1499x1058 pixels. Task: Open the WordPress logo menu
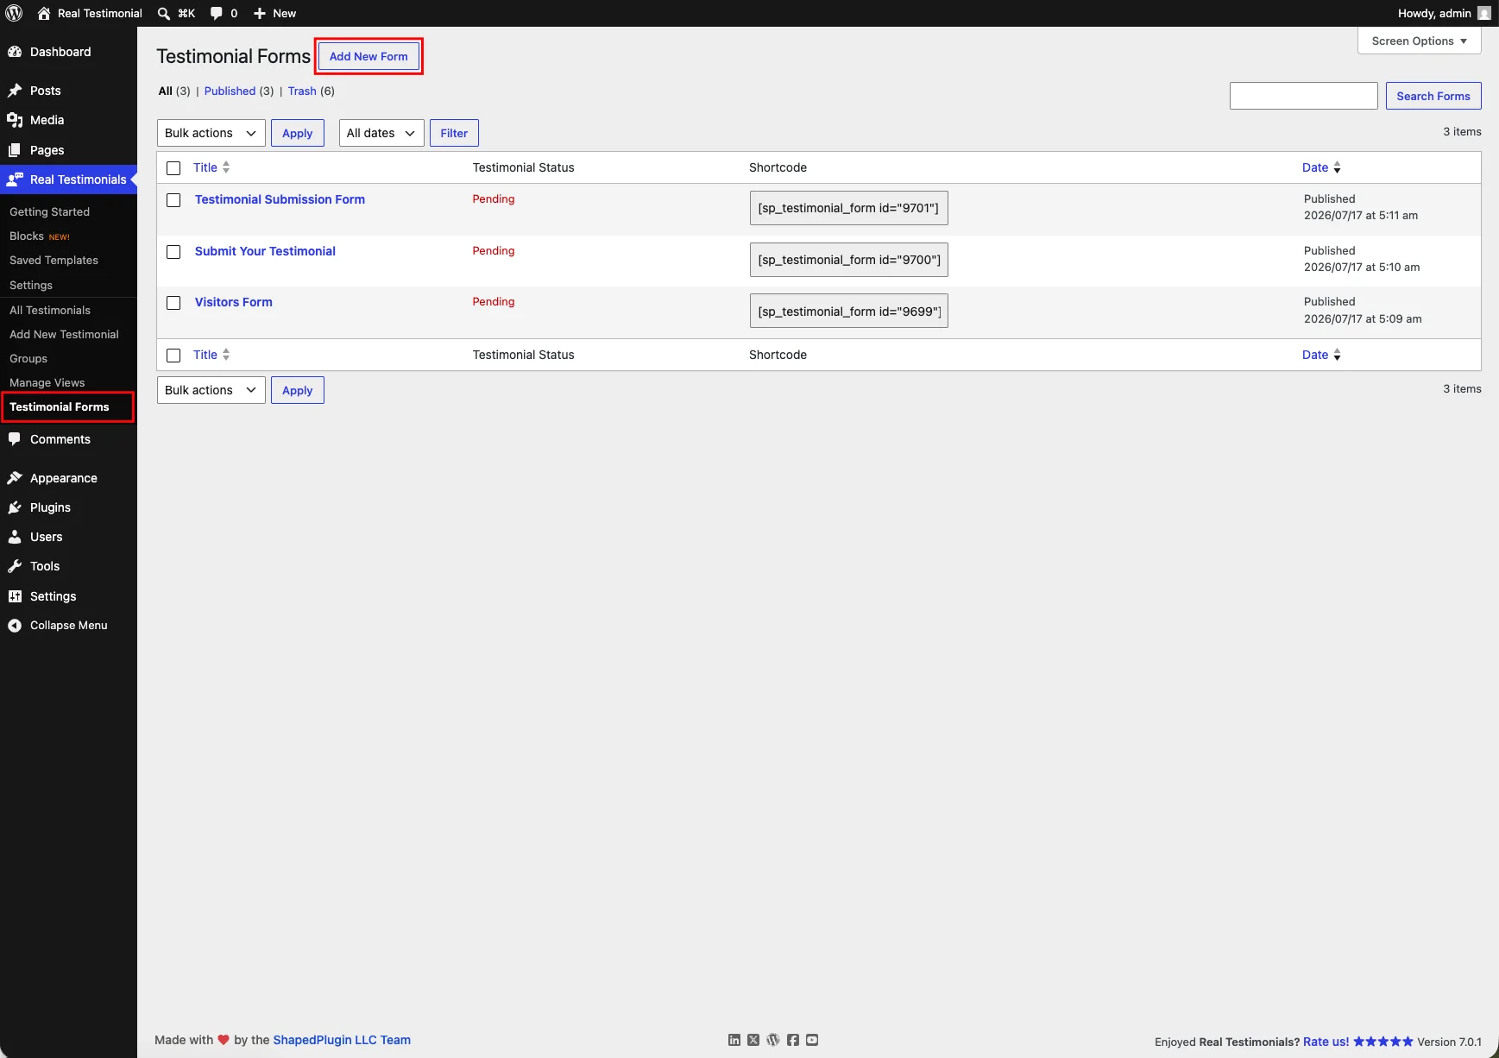(14, 13)
